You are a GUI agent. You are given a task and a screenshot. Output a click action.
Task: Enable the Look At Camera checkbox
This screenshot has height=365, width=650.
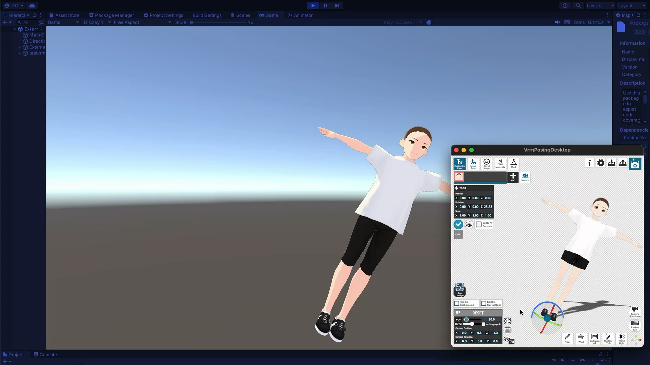(x=478, y=224)
